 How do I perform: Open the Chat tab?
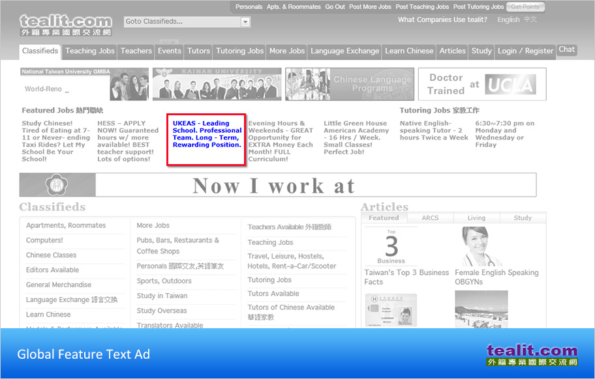567,49
